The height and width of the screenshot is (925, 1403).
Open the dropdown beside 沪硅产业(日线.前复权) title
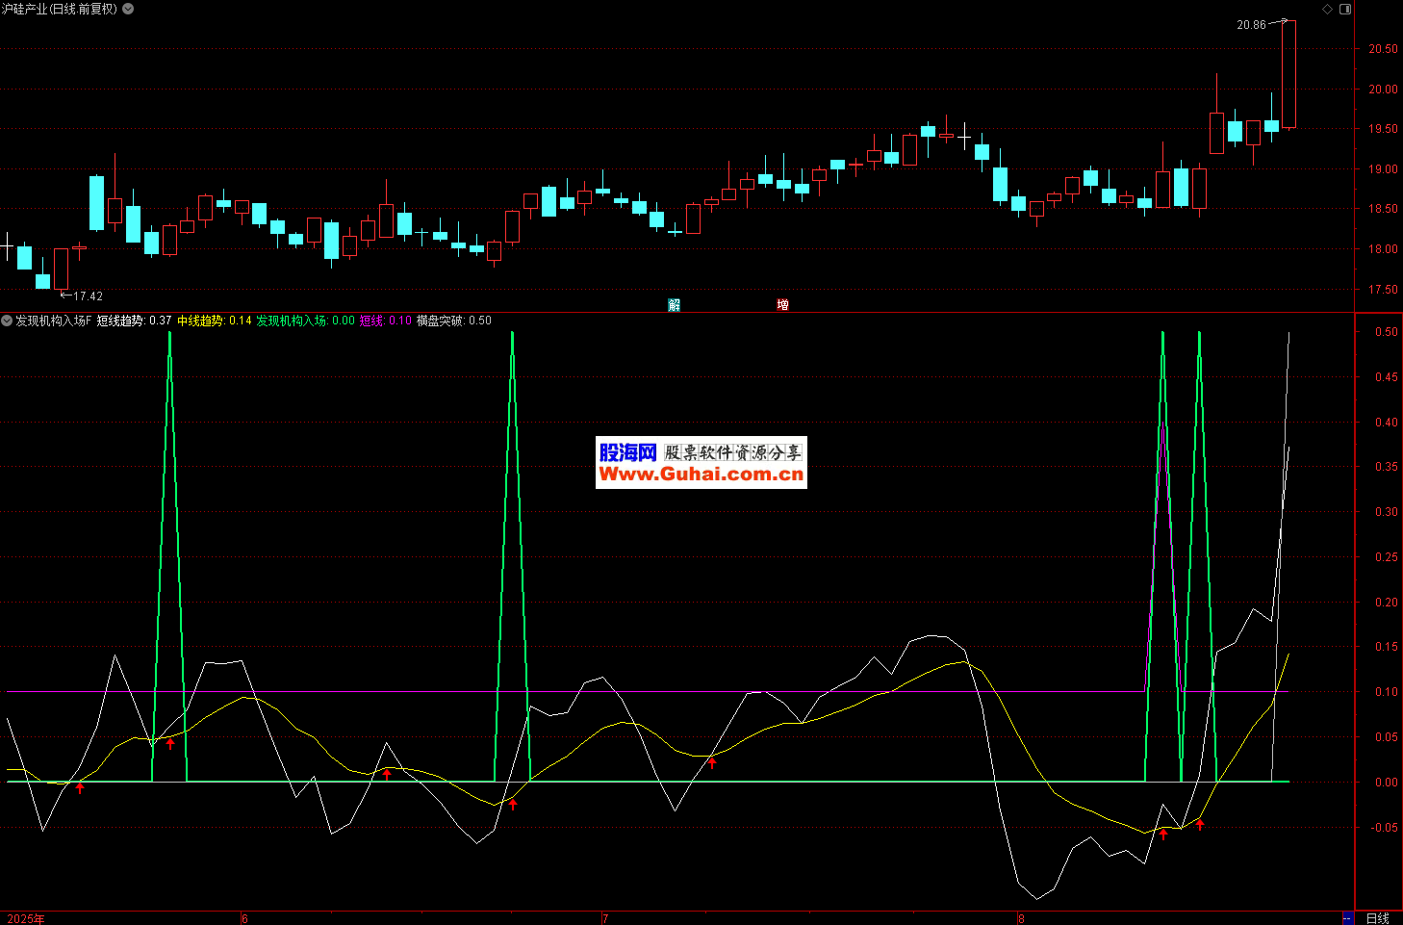pyautogui.click(x=129, y=9)
